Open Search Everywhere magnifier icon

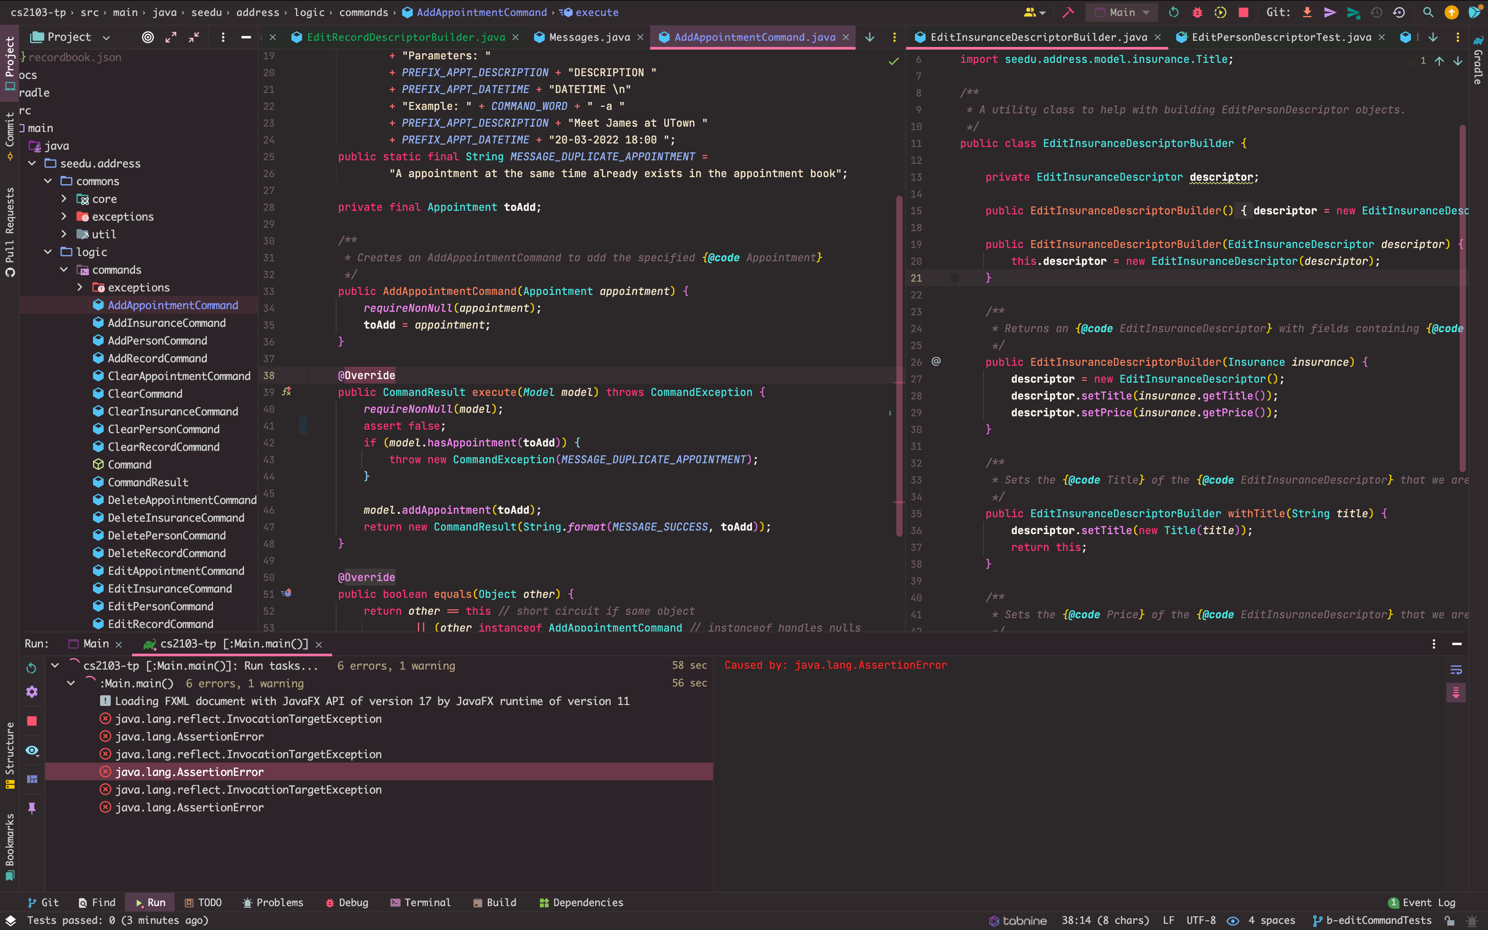coord(1428,12)
